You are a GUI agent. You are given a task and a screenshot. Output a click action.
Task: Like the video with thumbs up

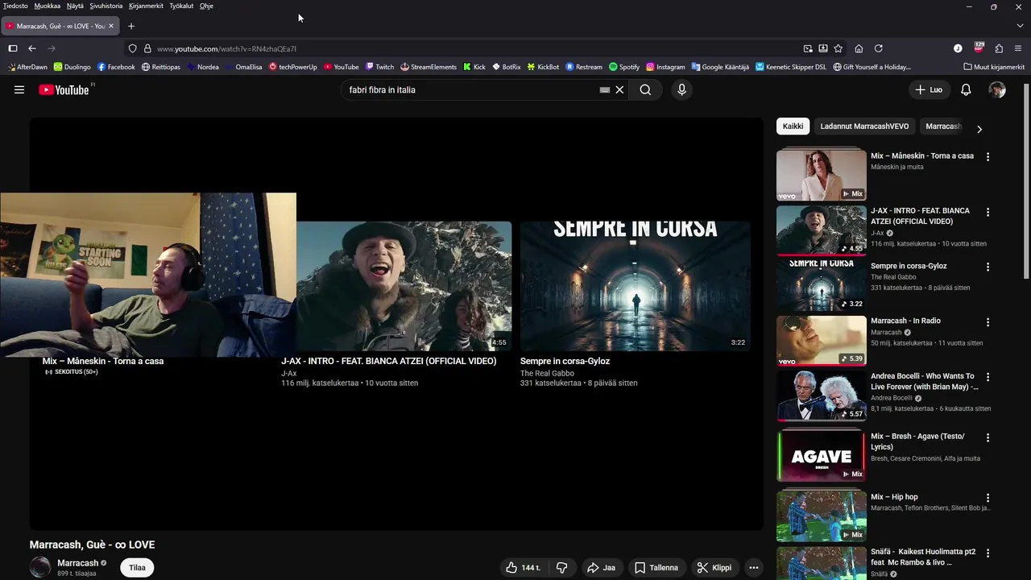pos(523,567)
